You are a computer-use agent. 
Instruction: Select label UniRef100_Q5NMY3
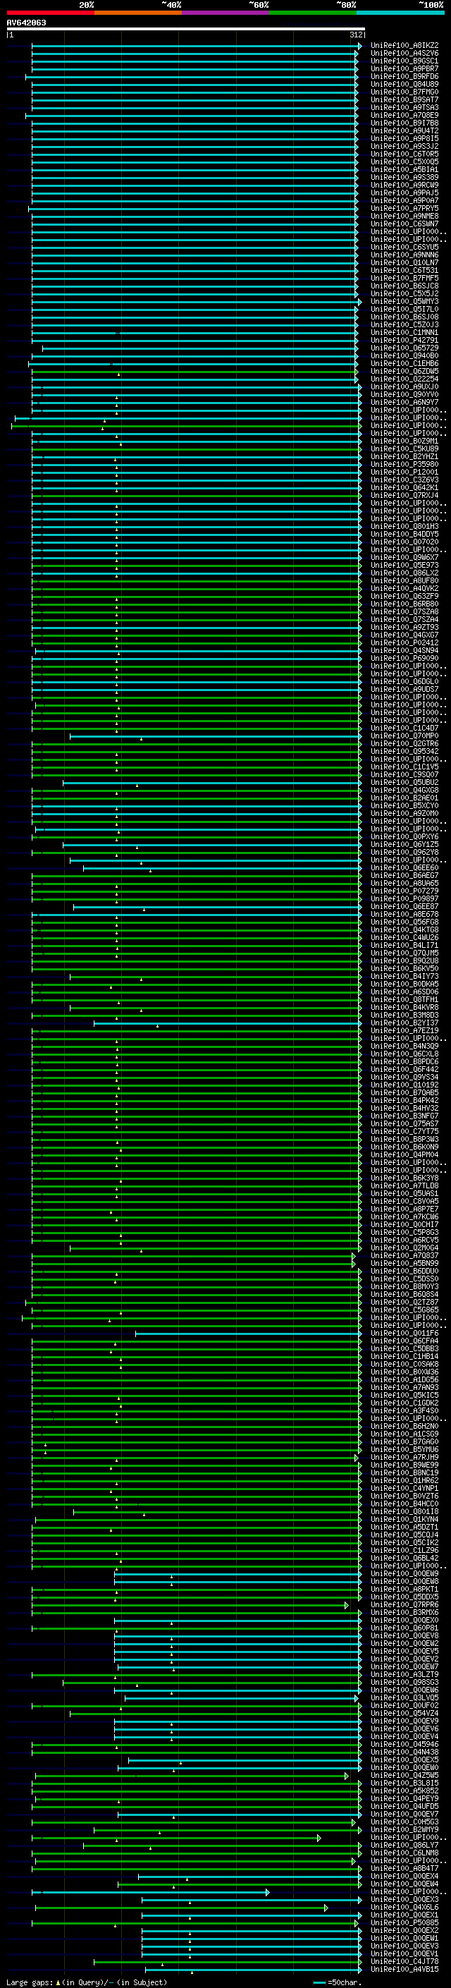click(404, 302)
